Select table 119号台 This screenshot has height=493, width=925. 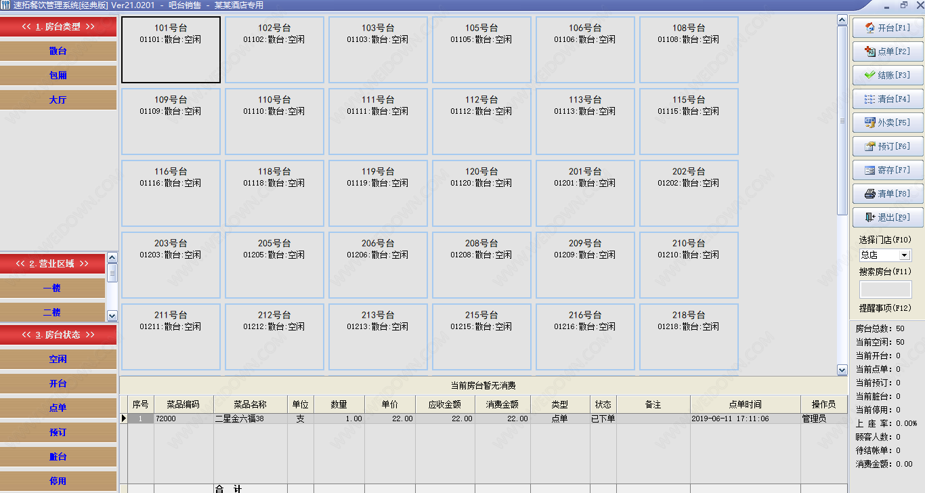point(378,193)
